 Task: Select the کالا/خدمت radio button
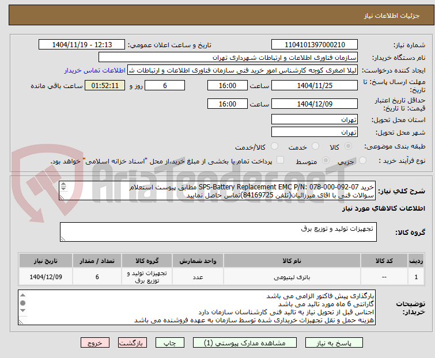[x=274, y=146]
